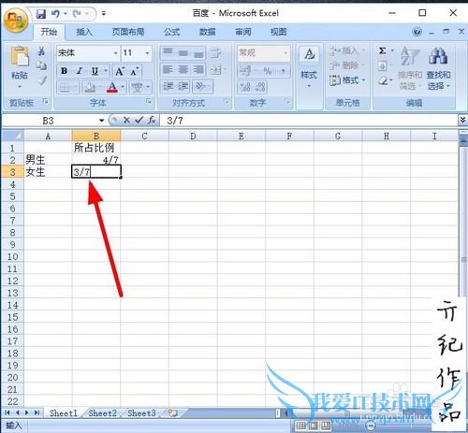Open the 视图 tab

pyautogui.click(x=279, y=32)
